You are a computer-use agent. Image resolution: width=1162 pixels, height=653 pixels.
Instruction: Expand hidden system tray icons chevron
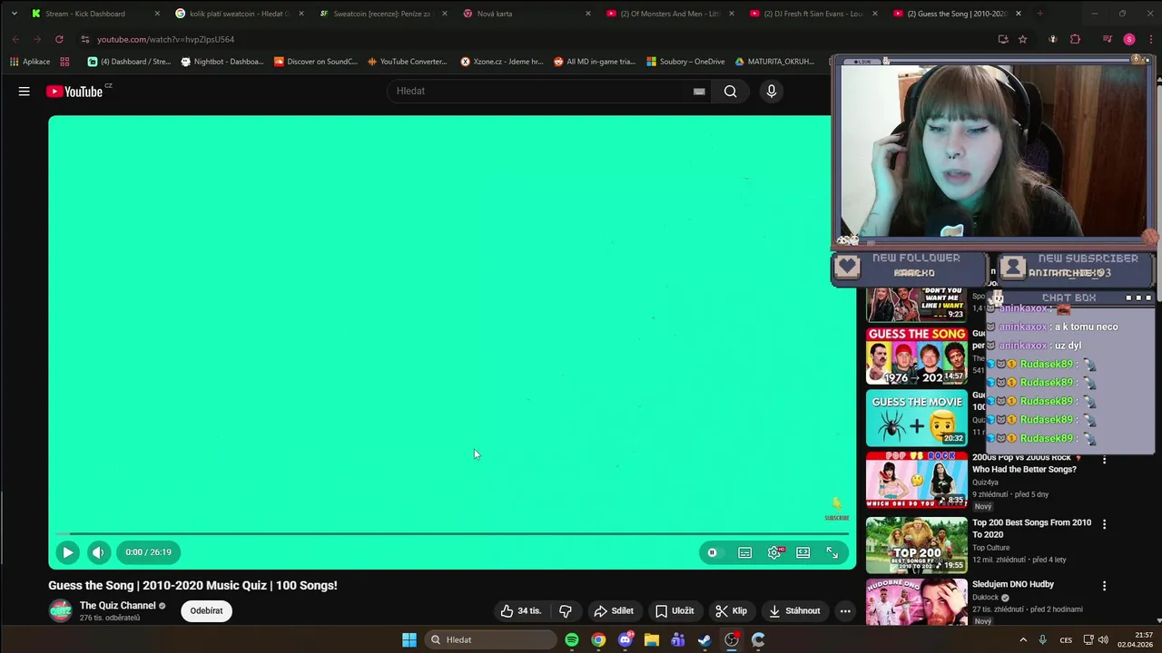[x=1023, y=640]
